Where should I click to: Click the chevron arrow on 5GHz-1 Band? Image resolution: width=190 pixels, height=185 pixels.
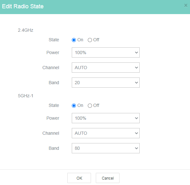coord(136,148)
